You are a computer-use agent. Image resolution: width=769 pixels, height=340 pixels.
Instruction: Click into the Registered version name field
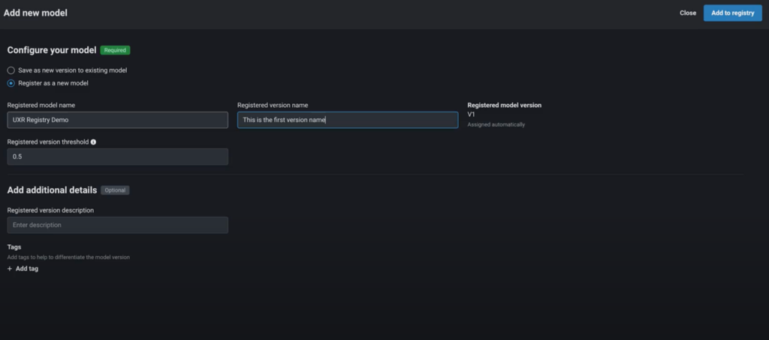[347, 120]
